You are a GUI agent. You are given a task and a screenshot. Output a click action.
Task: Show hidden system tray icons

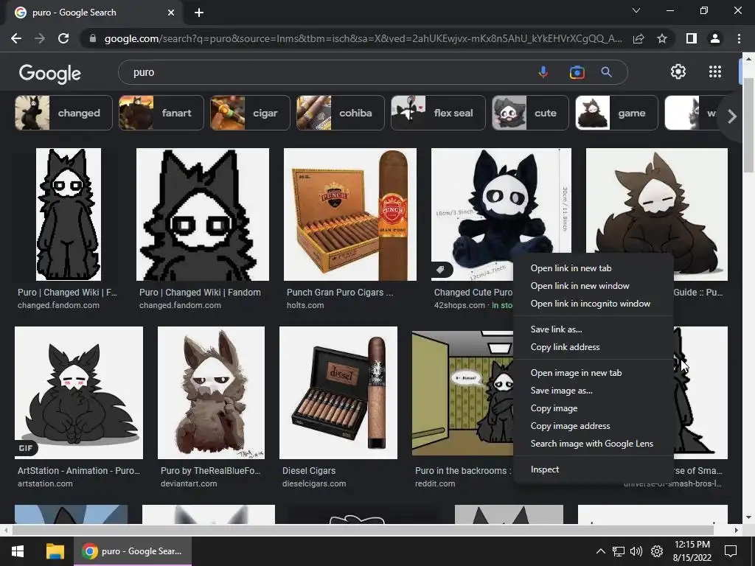tap(600, 551)
